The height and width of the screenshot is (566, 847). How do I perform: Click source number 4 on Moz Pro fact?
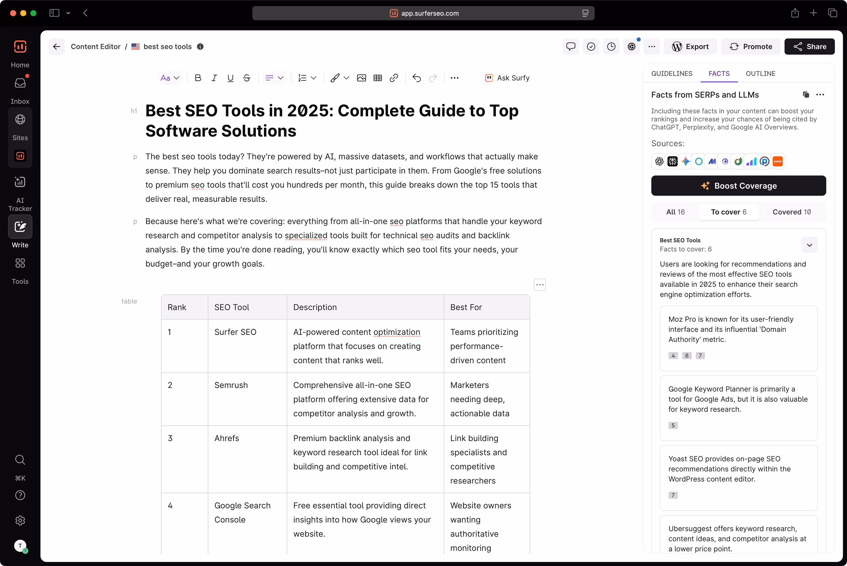673,356
